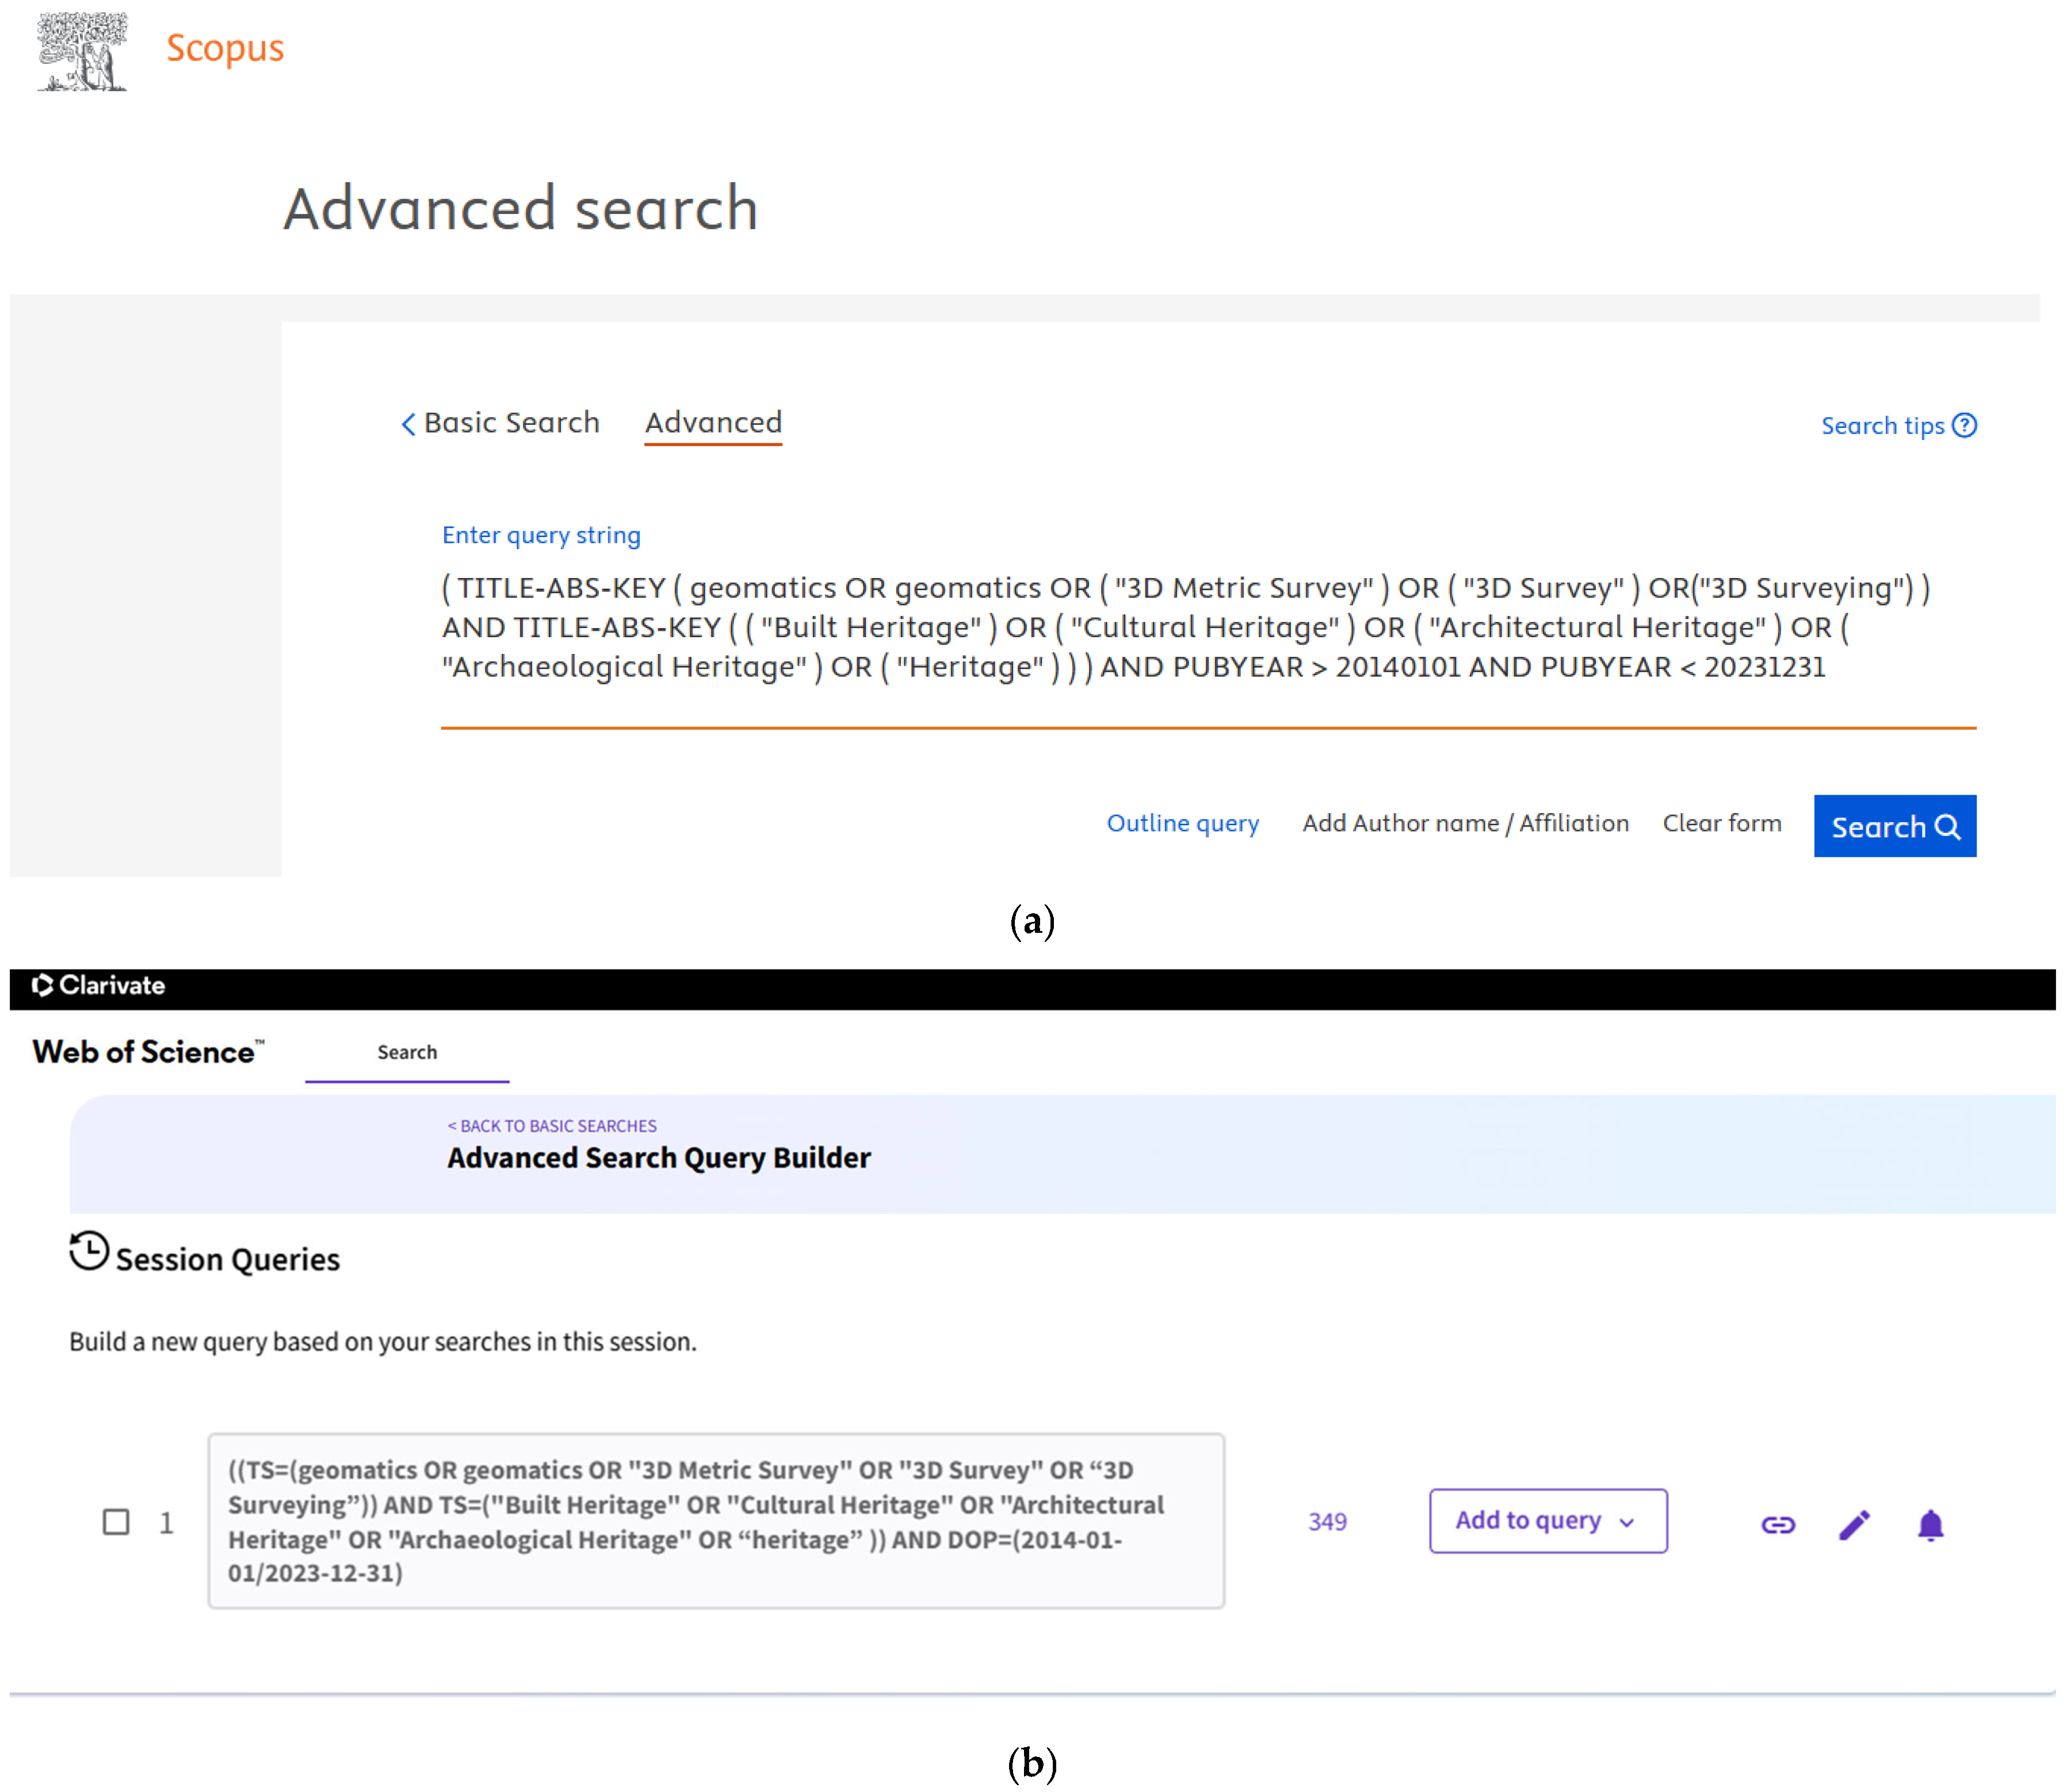The width and height of the screenshot is (2071, 1792).
Task: Click the pencil edit query icon
Action: pyautogui.click(x=1854, y=1525)
